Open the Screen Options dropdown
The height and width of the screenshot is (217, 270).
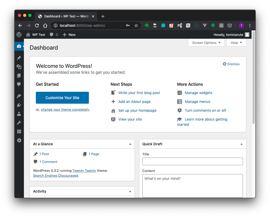click(206, 43)
